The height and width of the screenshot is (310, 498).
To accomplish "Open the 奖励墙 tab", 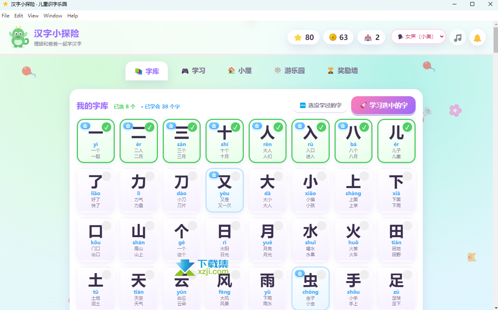I will (x=342, y=70).
